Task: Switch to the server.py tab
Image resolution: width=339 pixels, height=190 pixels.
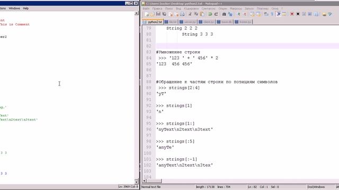Action: 188,22
